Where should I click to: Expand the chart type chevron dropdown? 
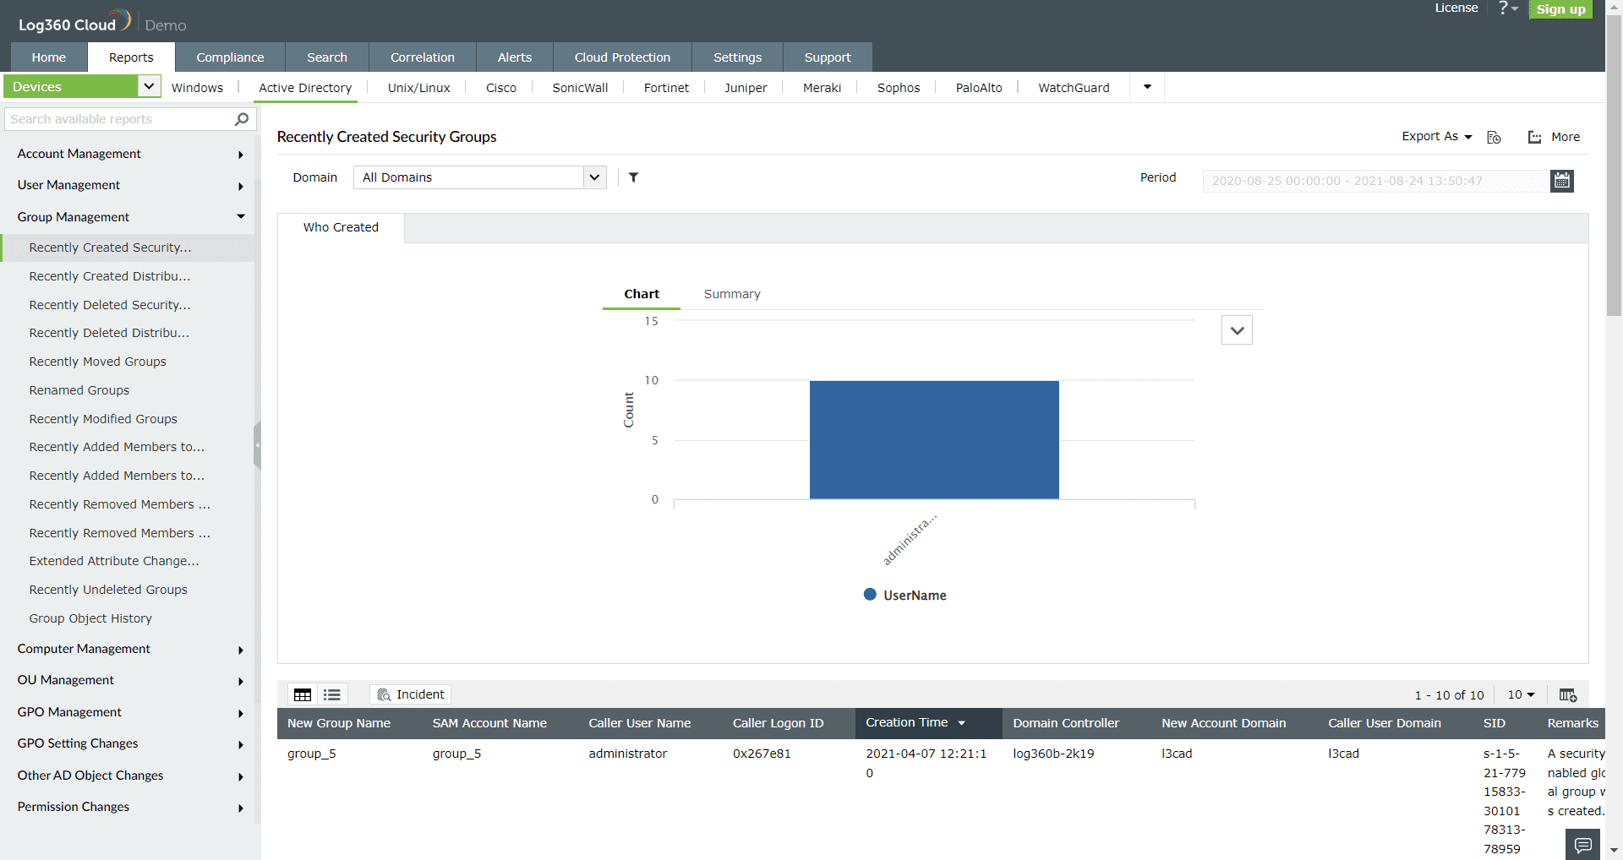coord(1237,330)
